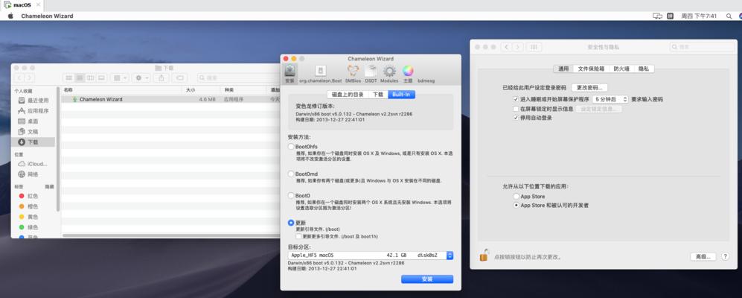Open the Modules gear pane
This screenshot has width=742, height=298.
tap(389, 74)
